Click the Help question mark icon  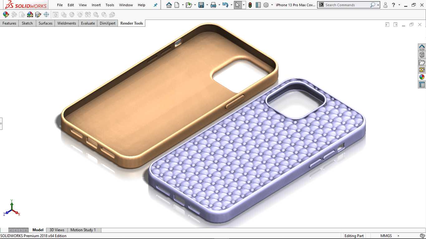coord(394,5)
